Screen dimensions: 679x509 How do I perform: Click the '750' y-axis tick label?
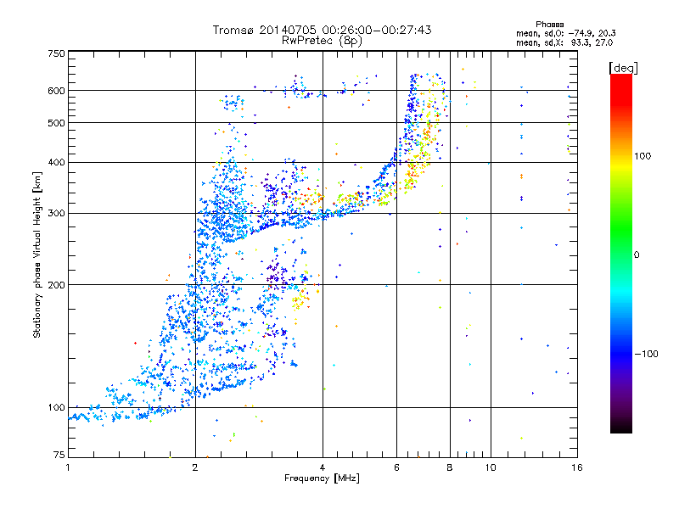[57, 53]
